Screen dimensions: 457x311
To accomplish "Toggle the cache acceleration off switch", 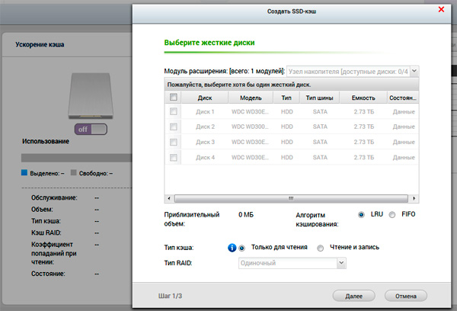I will (91, 129).
